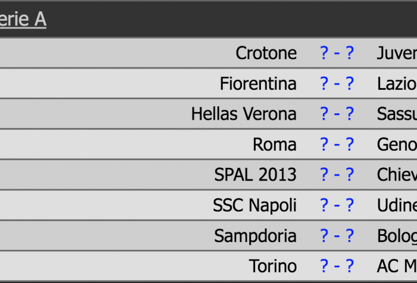Select the Fiorentina team name
The width and height of the screenshot is (417, 283).
[258, 83]
